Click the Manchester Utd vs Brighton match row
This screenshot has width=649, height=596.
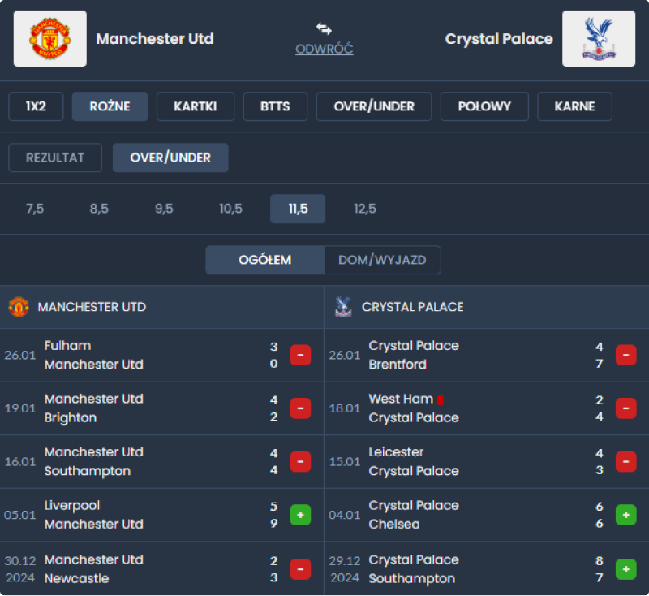pos(146,408)
